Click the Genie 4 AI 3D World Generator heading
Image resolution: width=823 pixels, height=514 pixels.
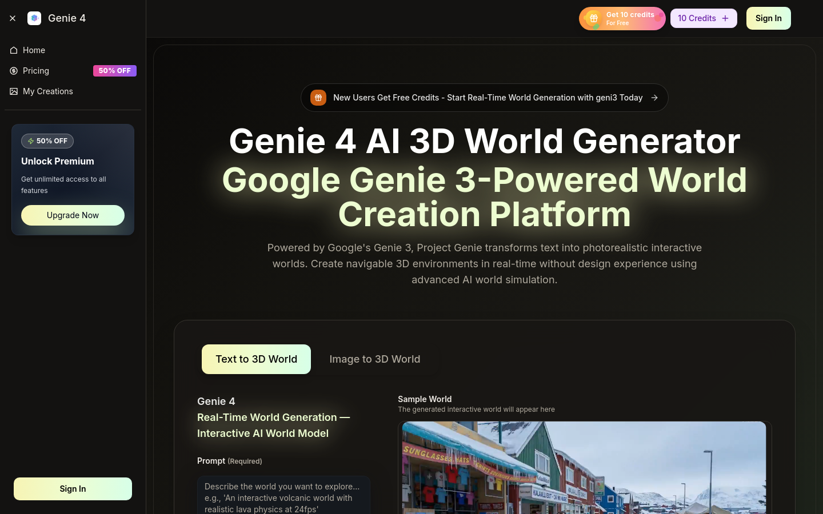click(x=485, y=140)
